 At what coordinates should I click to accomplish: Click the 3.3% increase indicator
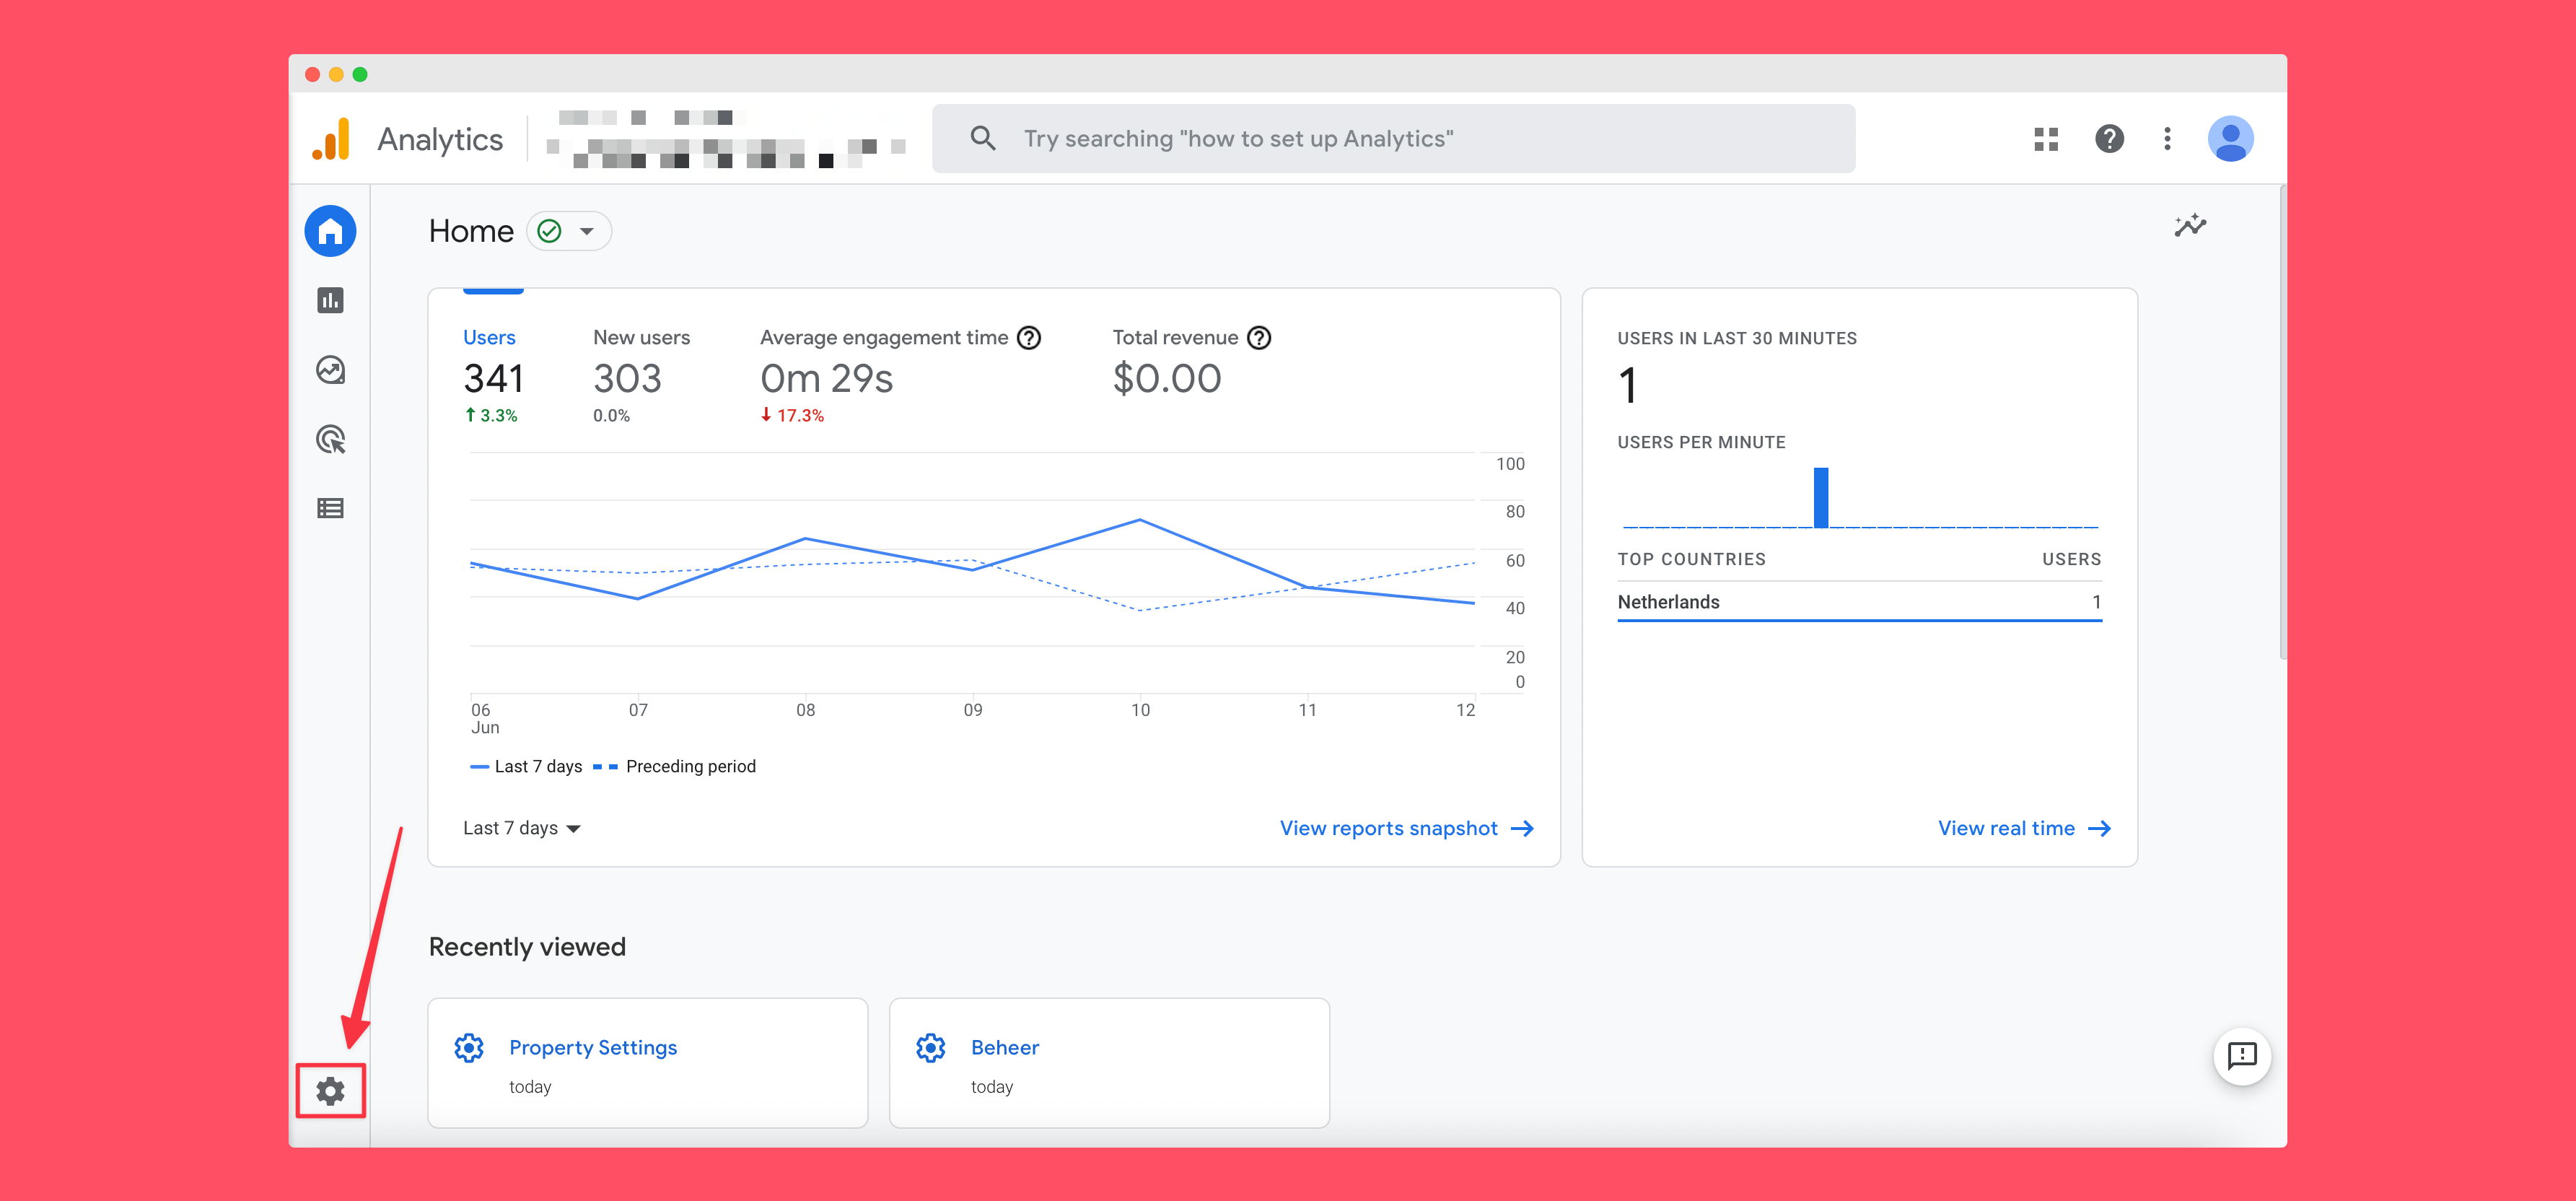click(491, 416)
